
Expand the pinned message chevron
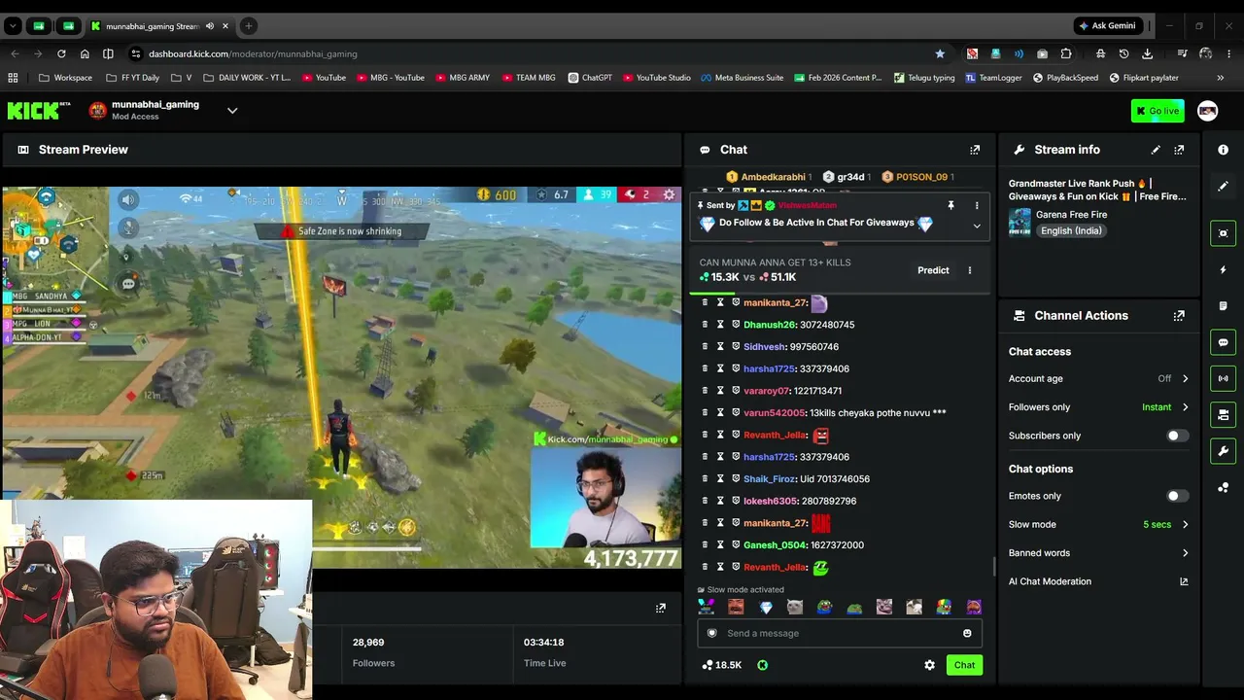click(977, 226)
